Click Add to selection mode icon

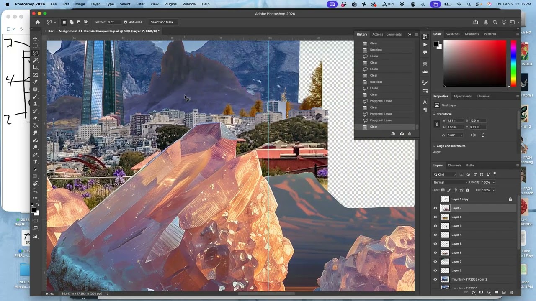click(71, 22)
